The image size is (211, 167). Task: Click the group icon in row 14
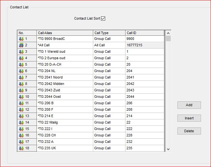pos(21,123)
